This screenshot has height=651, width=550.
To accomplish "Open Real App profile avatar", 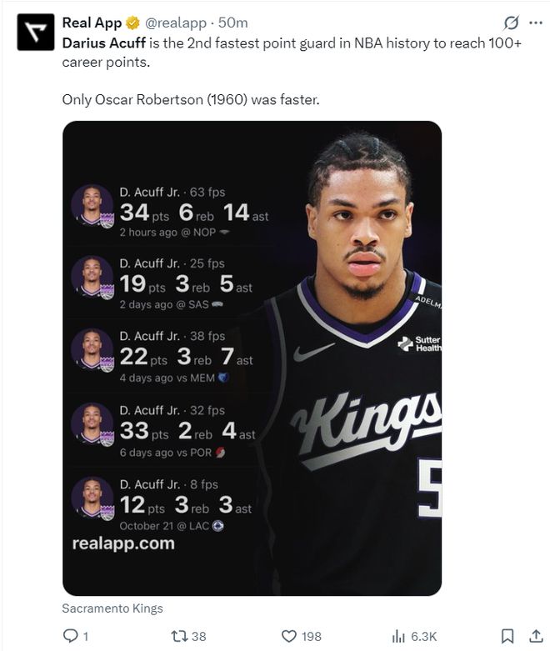I will pyautogui.click(x=36, y=32).
